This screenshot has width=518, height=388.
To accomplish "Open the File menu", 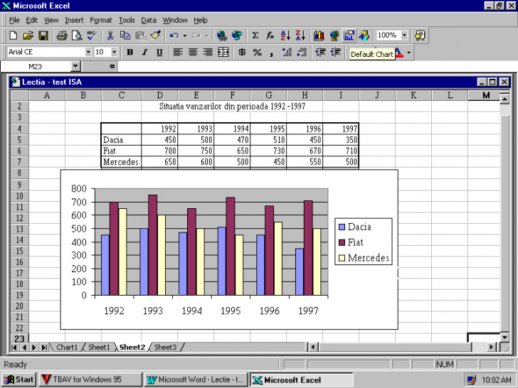I will pos(14,20).
